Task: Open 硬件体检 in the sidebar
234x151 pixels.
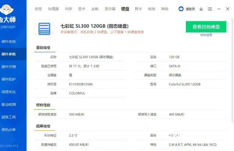Action: (8, 41)
